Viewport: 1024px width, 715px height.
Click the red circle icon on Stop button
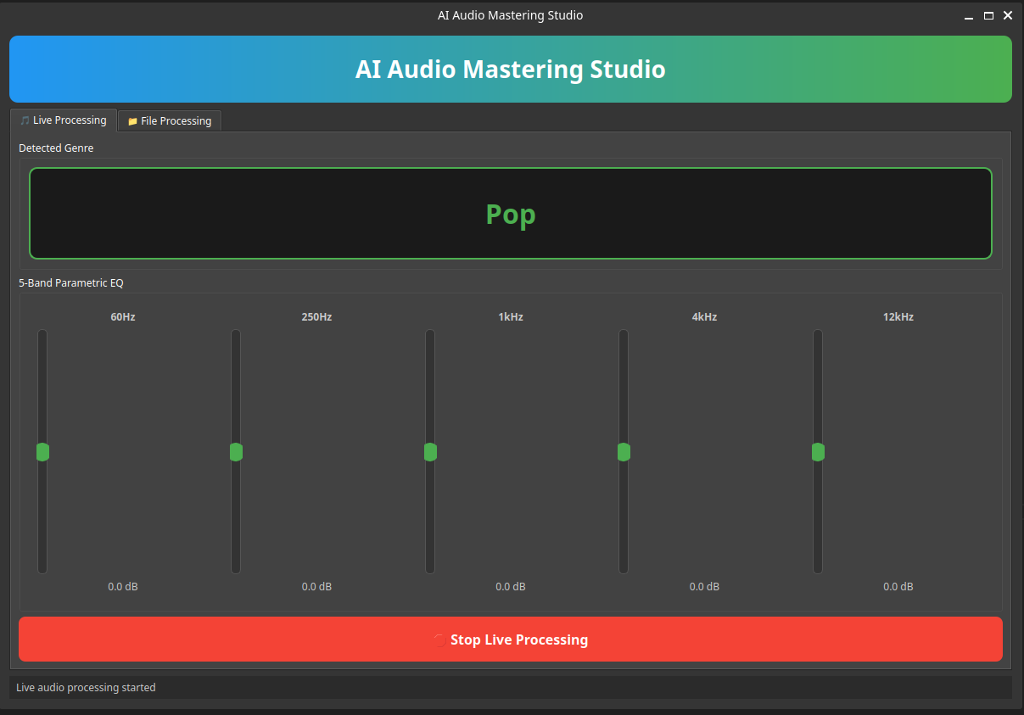(439, 640)
